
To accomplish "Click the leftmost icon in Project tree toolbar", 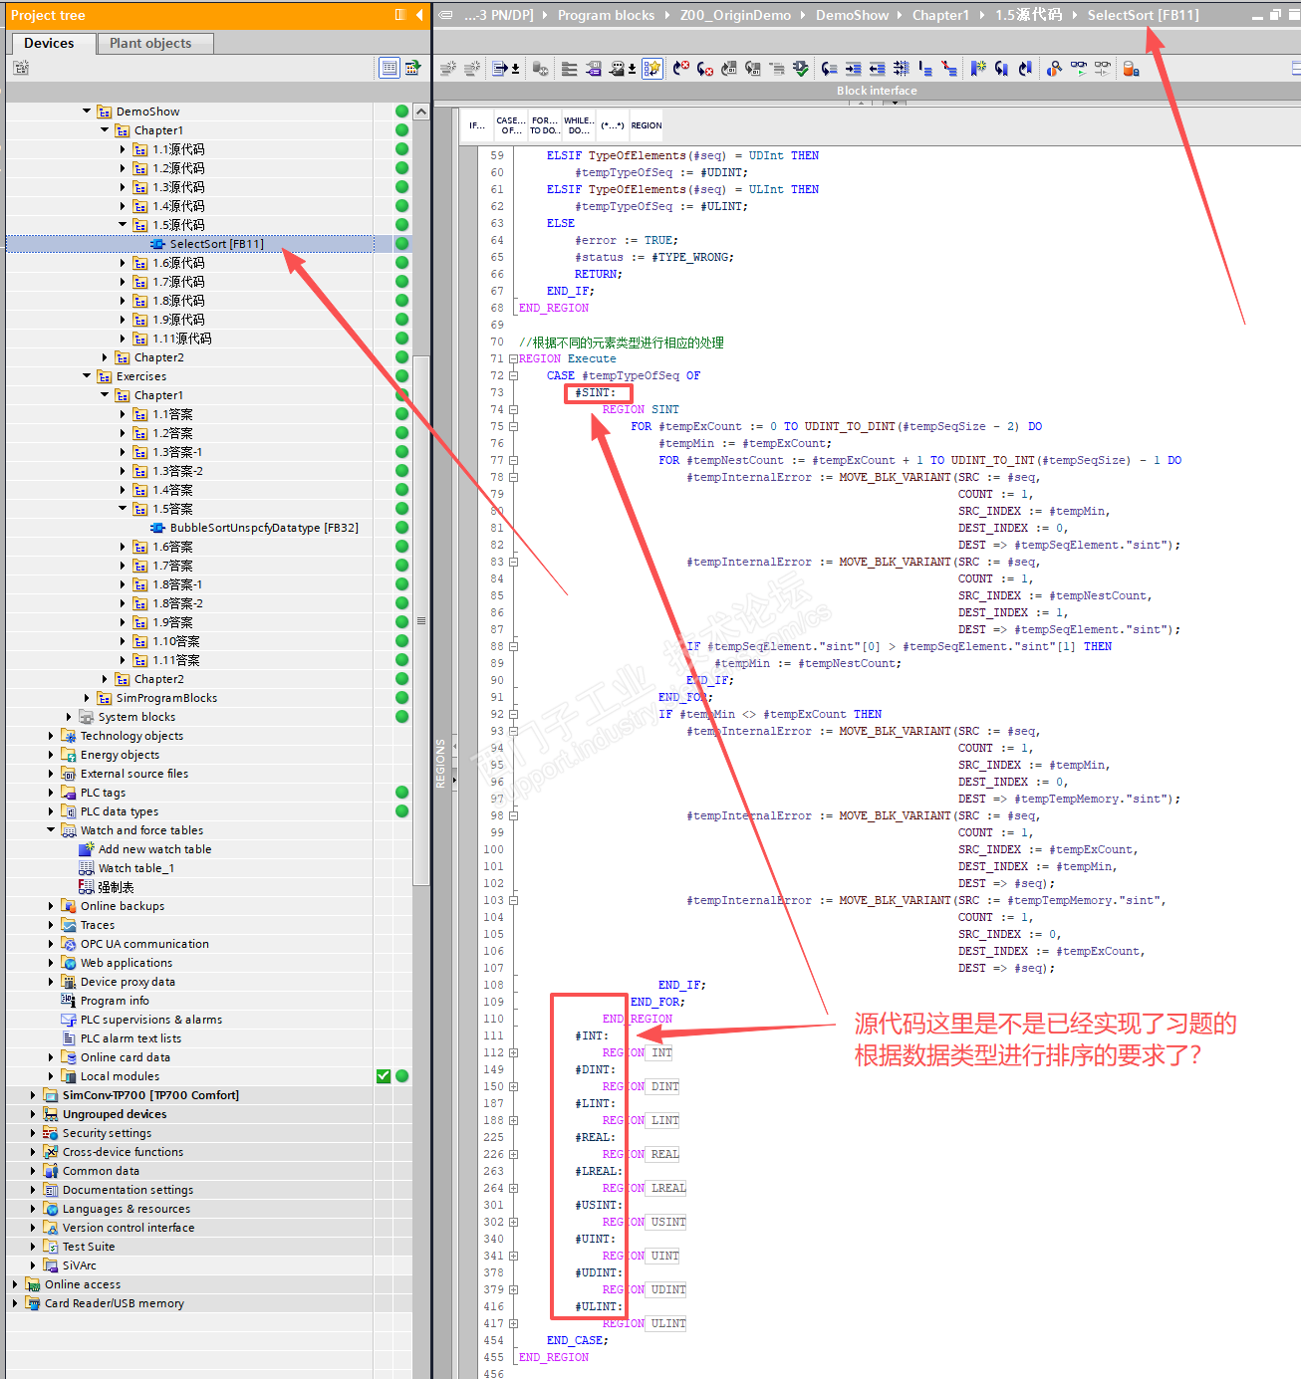I will [x=21, y=68].
